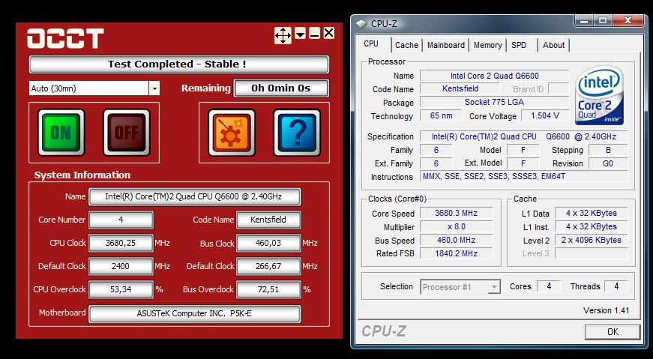Viewport: 653px width, 359px height.
Task: Click the Revision value G0
Action: [x=608, y=163]
